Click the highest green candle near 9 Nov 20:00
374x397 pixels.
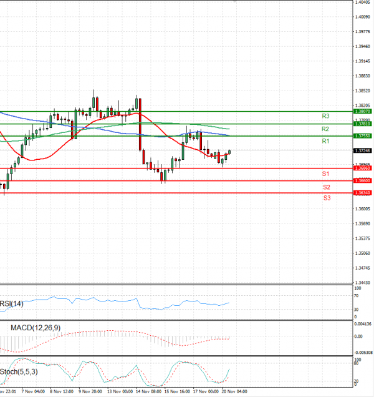click(x=93, y=102)
